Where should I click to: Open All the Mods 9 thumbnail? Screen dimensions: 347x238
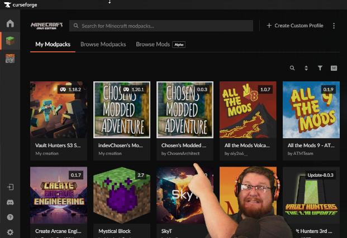pos(311,110)
